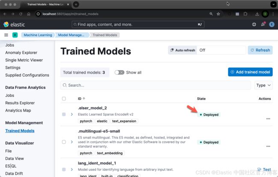The height and width of the screenshot is (177, 278).
Task: Open a new browser tab with plus
Action: pyautogui.click(x=76, y=4)
